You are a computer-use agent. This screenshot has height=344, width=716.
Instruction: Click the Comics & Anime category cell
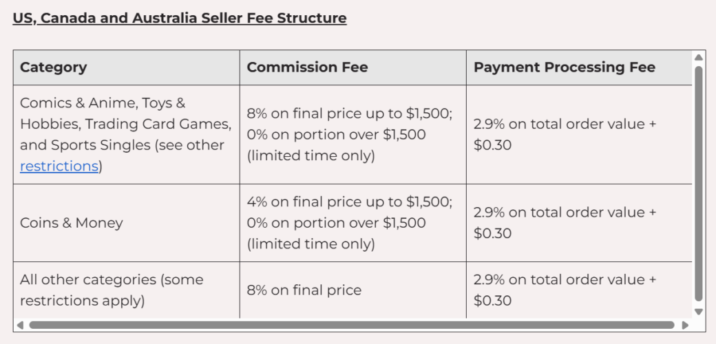(x=127, y=135)
